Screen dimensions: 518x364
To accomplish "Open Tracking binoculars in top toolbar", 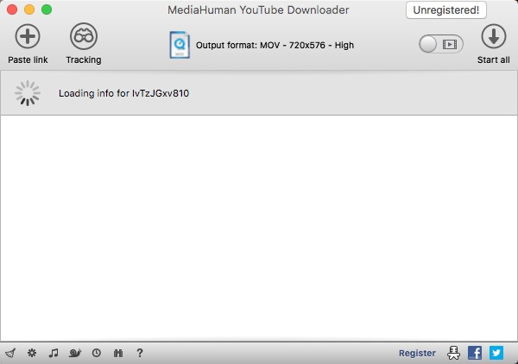I will click(84, 36).
